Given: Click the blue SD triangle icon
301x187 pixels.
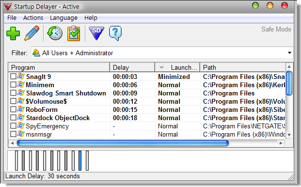Looking at the screenshot, I should tap(96, 33).
